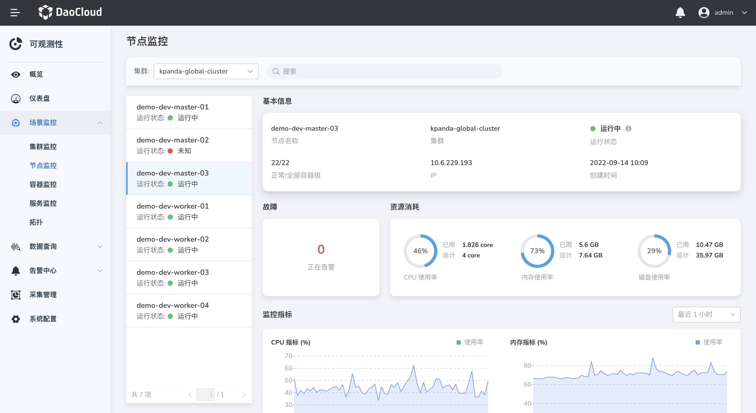The height and width of the screenshot is (413, 756).
Task: Click cluster name kpanda-global-cluster in basic info
Action: point(465,128)
